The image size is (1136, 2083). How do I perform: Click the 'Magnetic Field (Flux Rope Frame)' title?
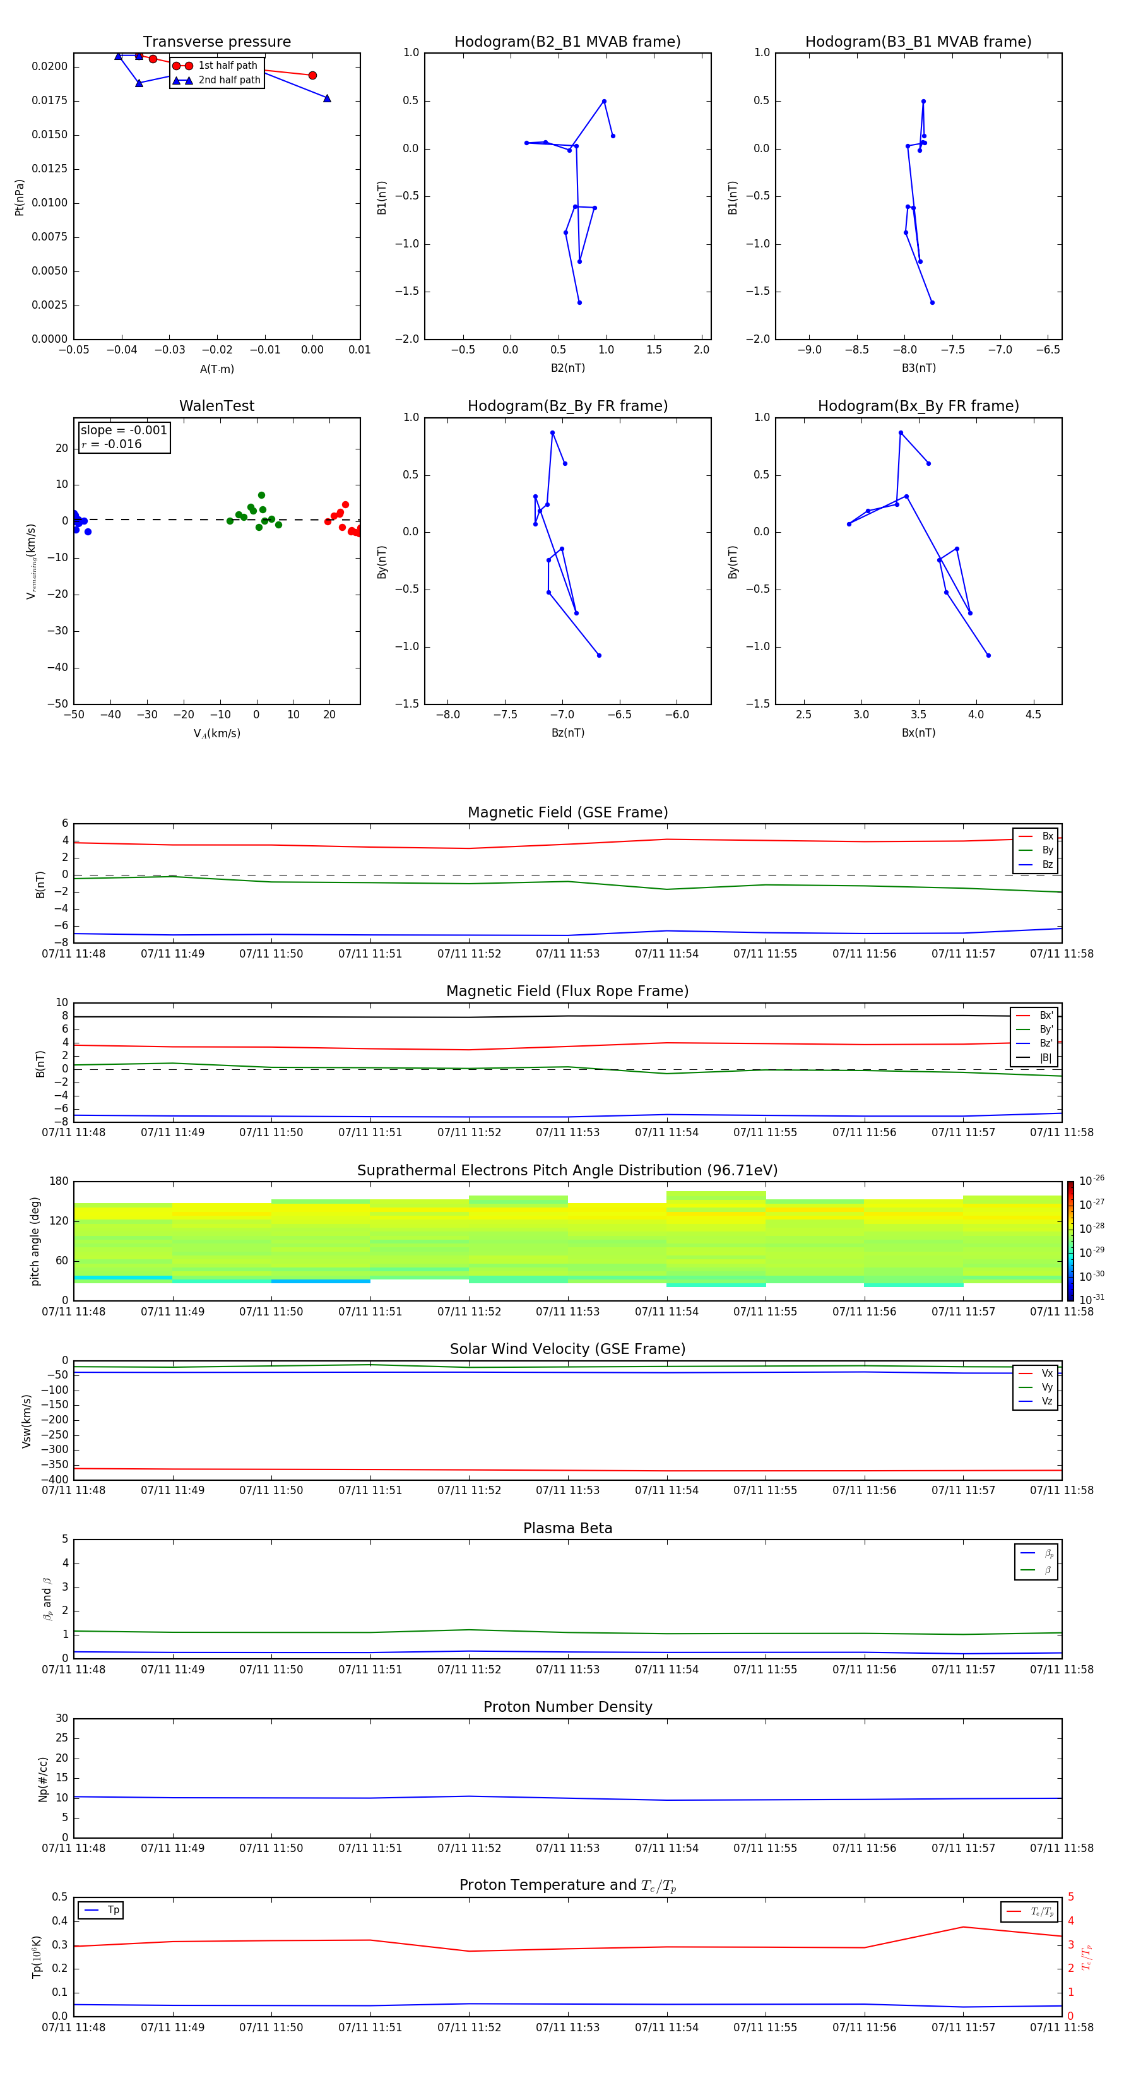pos(567,992)
